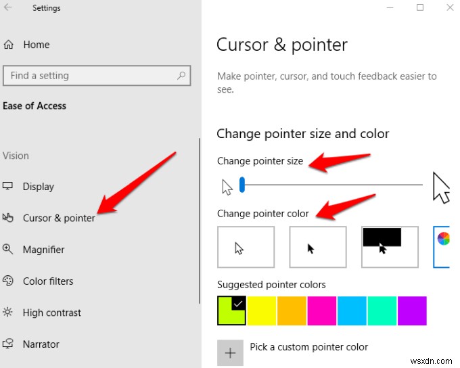Open the Home settings page
Screen dimensions: 460x368
tap(37, 45)
